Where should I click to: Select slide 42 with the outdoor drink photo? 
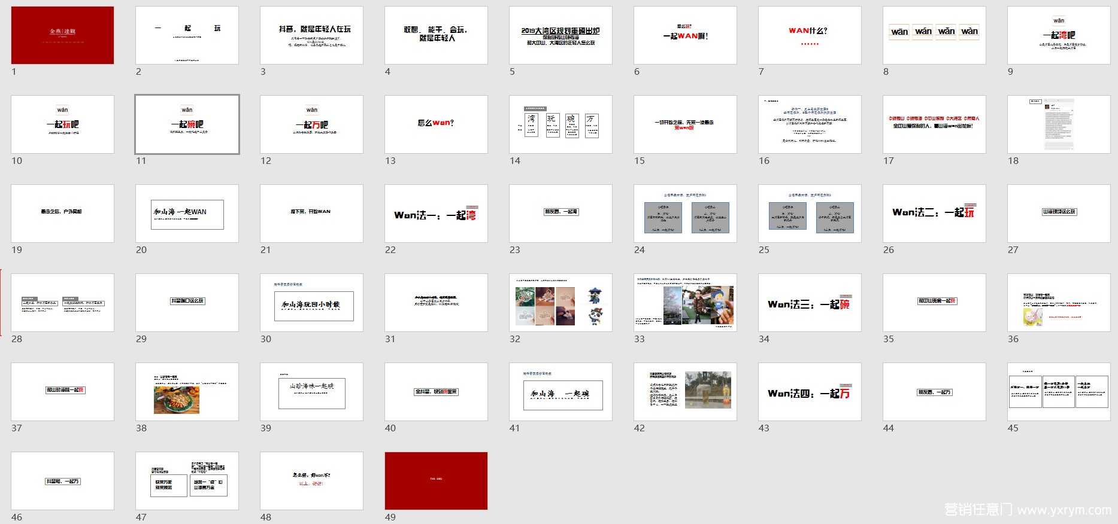click(x=685, y=392)
